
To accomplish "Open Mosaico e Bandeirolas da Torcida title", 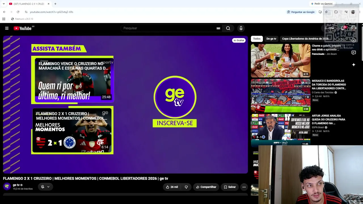I will 329,84.
